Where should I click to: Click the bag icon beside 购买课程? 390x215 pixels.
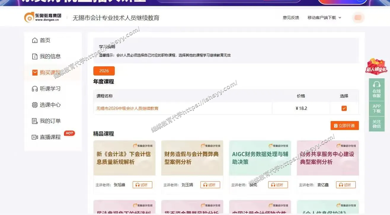(35, 73)
